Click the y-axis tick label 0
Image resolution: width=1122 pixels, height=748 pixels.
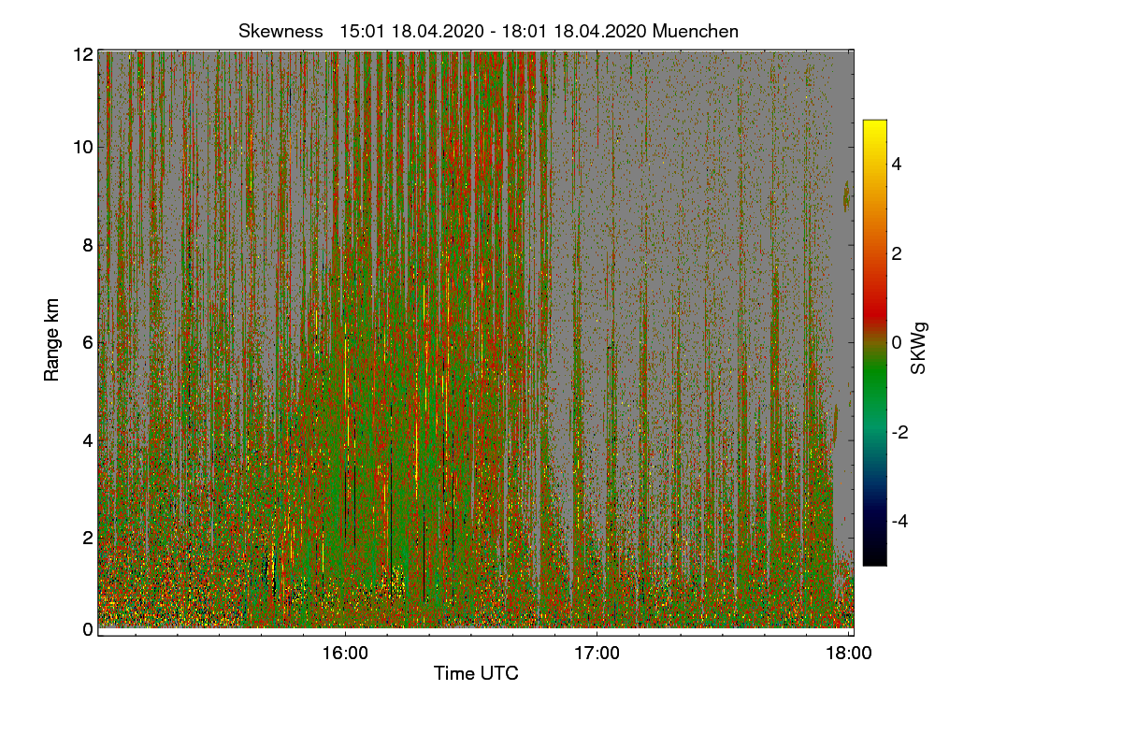pyautogui.click(x=88, y=629)
